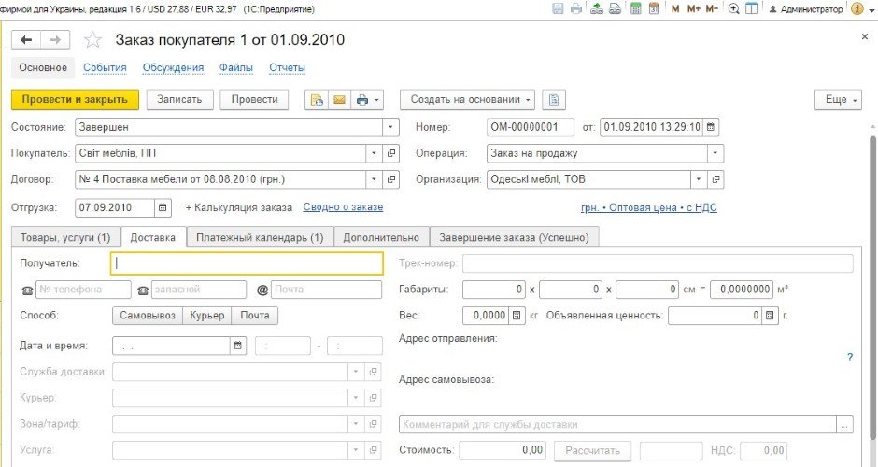This screenshot has height=467, width=878.
Task: Open Создать на основании menu
Action: [x=467, y=100]
